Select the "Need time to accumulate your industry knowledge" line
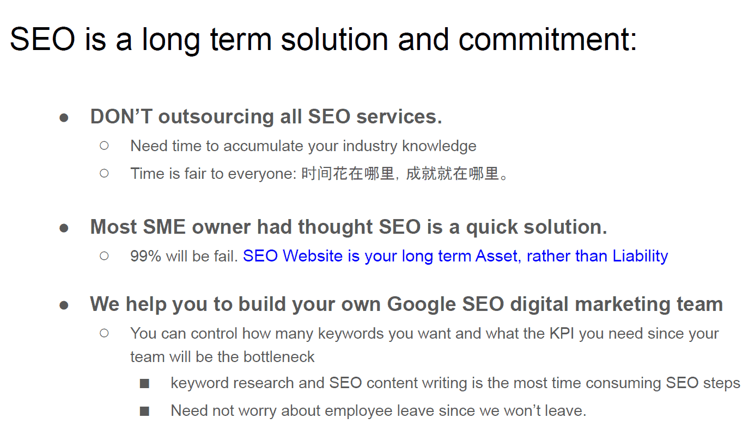748x424 pixels. click(303, 146)
